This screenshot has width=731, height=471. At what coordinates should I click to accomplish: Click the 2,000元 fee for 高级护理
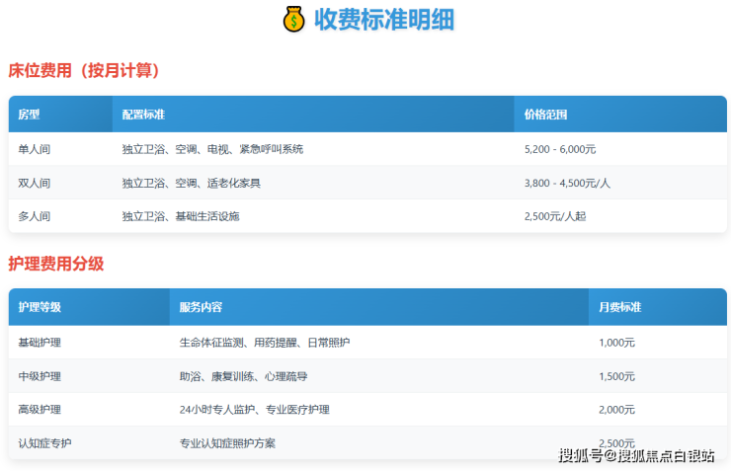tap(616, 410)
